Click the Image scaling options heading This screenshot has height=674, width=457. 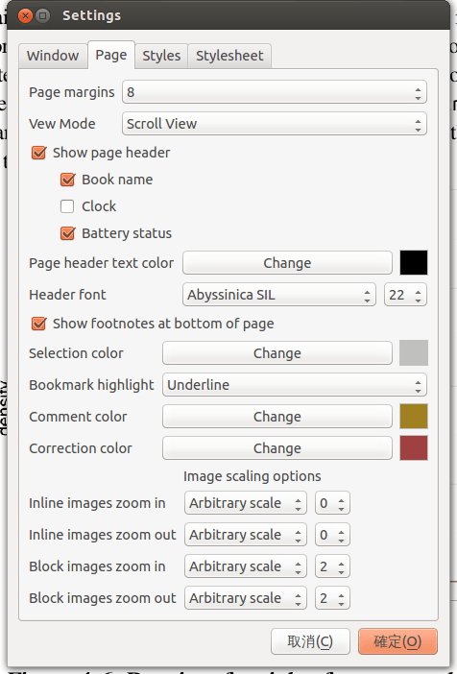pyautogui.click(x=253, y=476)
